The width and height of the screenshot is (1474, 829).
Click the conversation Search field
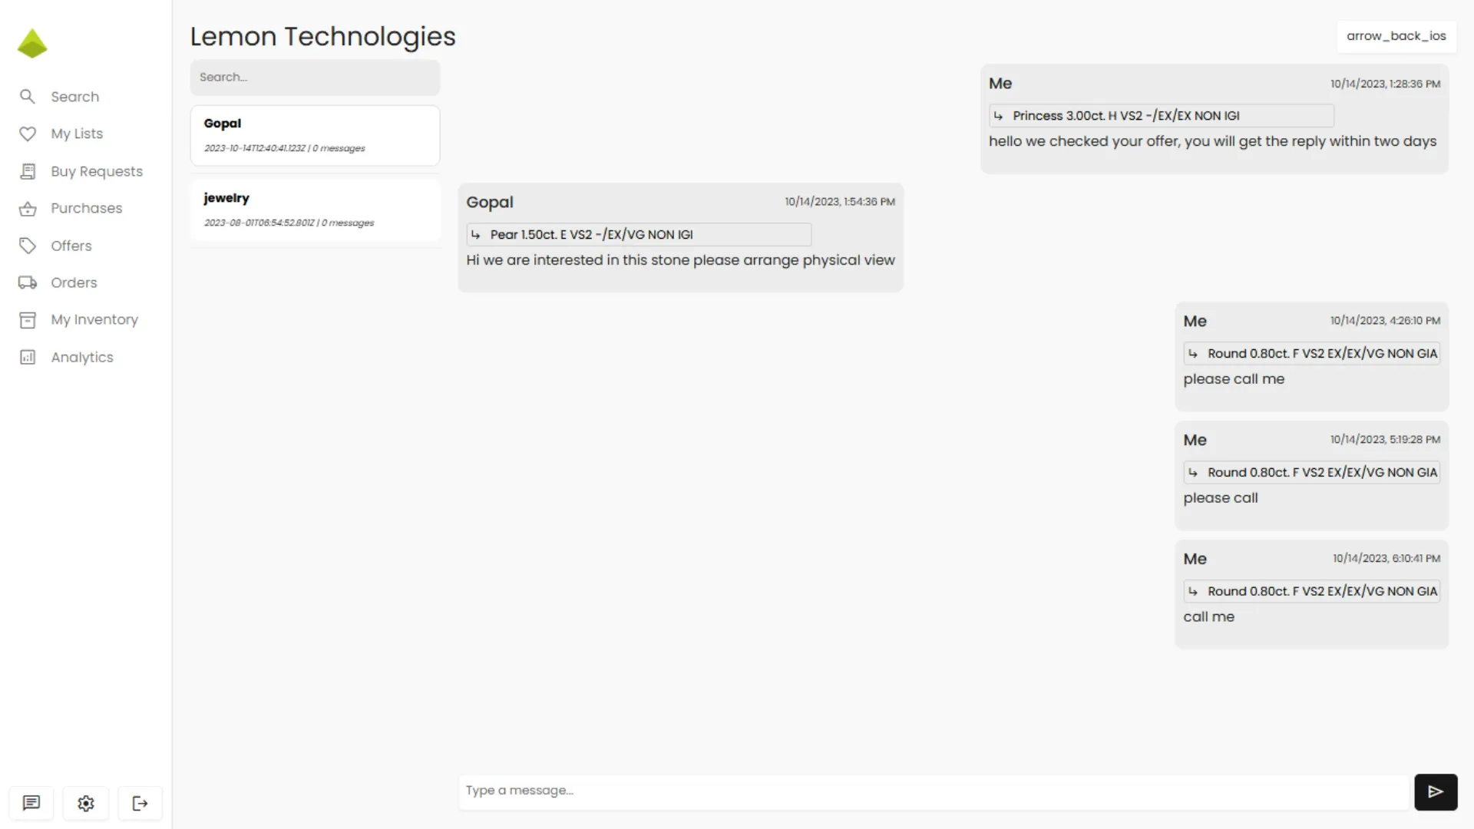pyautogui.click(x=315, y=77)
